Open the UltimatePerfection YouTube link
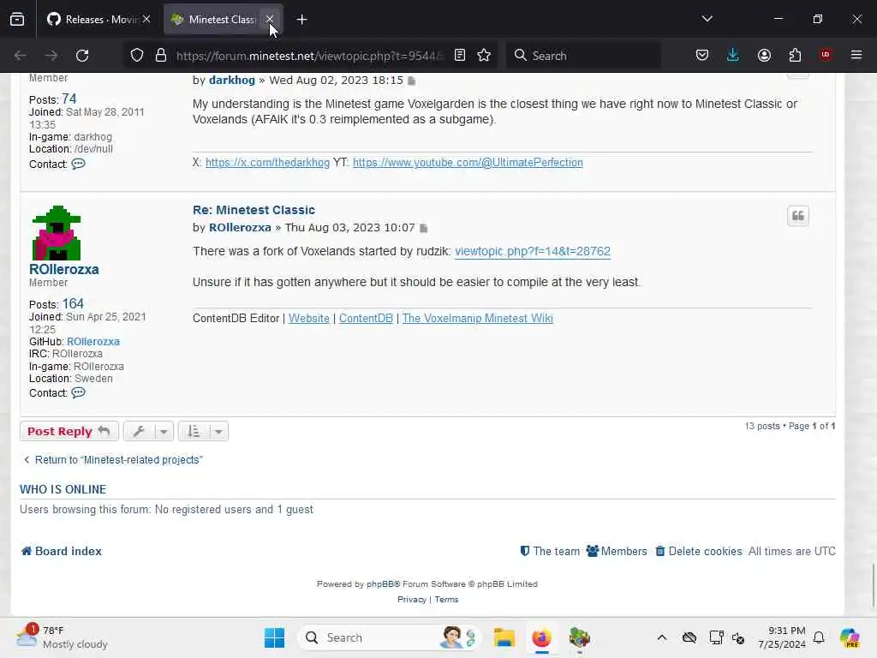 coord(468,162)
